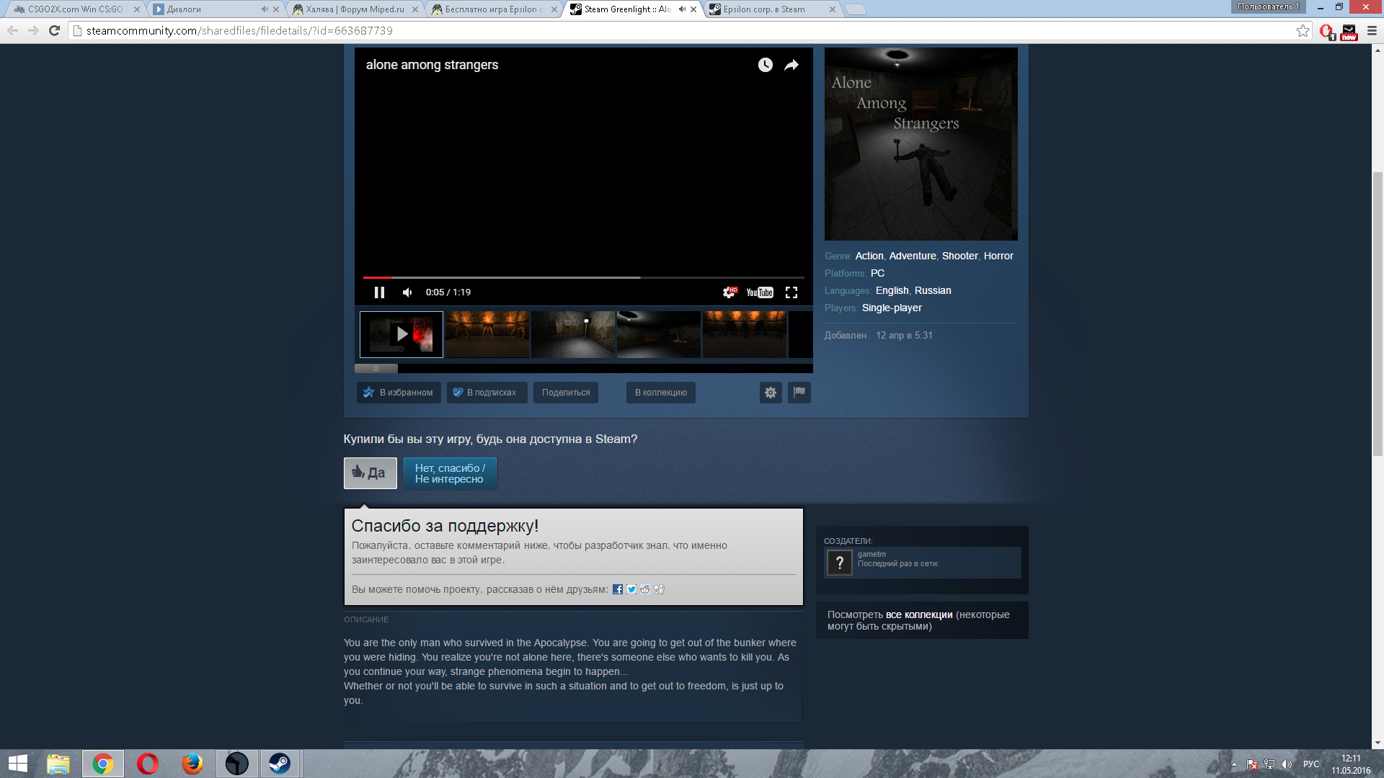Enter fullscreen video mode
Image resolution: width=1384 pixels, height=778 pixels.
point(791,292)
